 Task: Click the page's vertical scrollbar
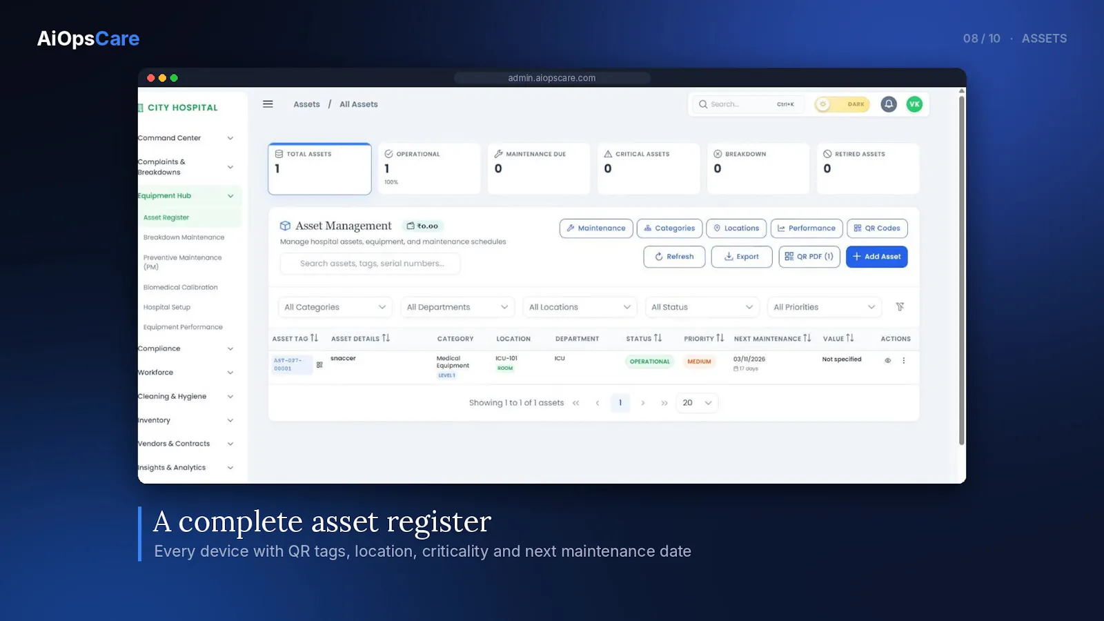[961, 270]
